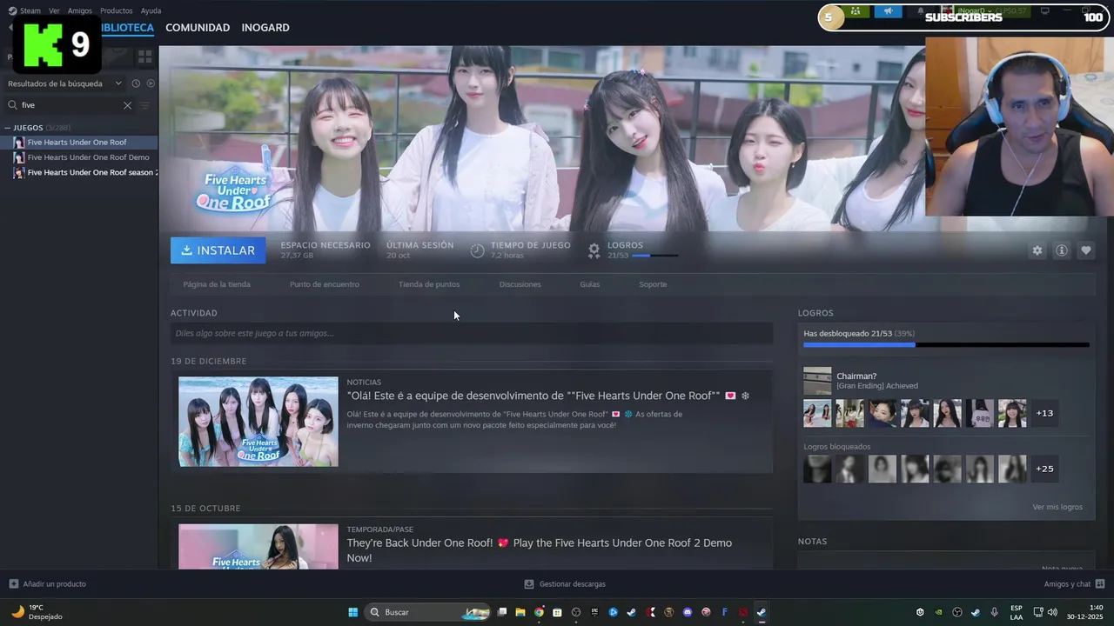Add game to favorites with heart icon
This screenshot has width=1114, height=626.
pyautogui.click(x=1085, y=250)
